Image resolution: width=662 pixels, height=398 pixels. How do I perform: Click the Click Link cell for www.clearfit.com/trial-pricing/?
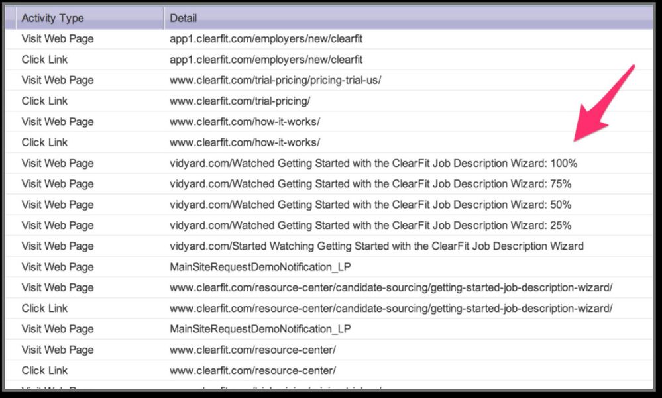45,101
